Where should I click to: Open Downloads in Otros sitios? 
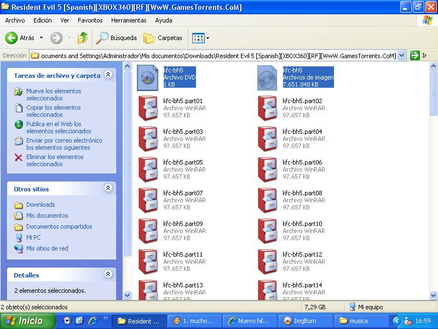(x=41, y=205)
